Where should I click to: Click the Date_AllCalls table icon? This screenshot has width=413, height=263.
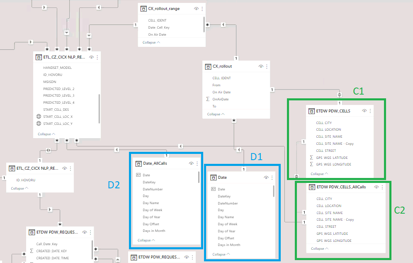(x=138, y=164)
